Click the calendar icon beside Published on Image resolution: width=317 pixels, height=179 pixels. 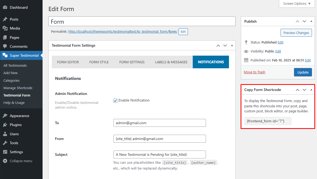(246, 60)
